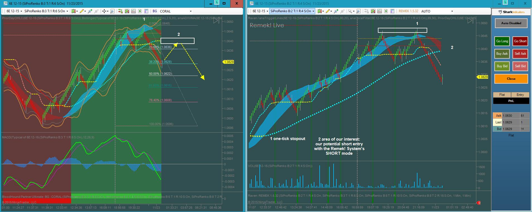Click the Go Long button

[x=502, y=41]
